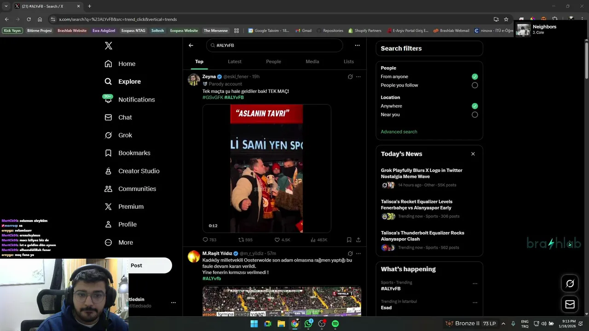The width and height of the screenshot is (589, 331).
Task: Select Anywhere location option
Action: point(475,106)
